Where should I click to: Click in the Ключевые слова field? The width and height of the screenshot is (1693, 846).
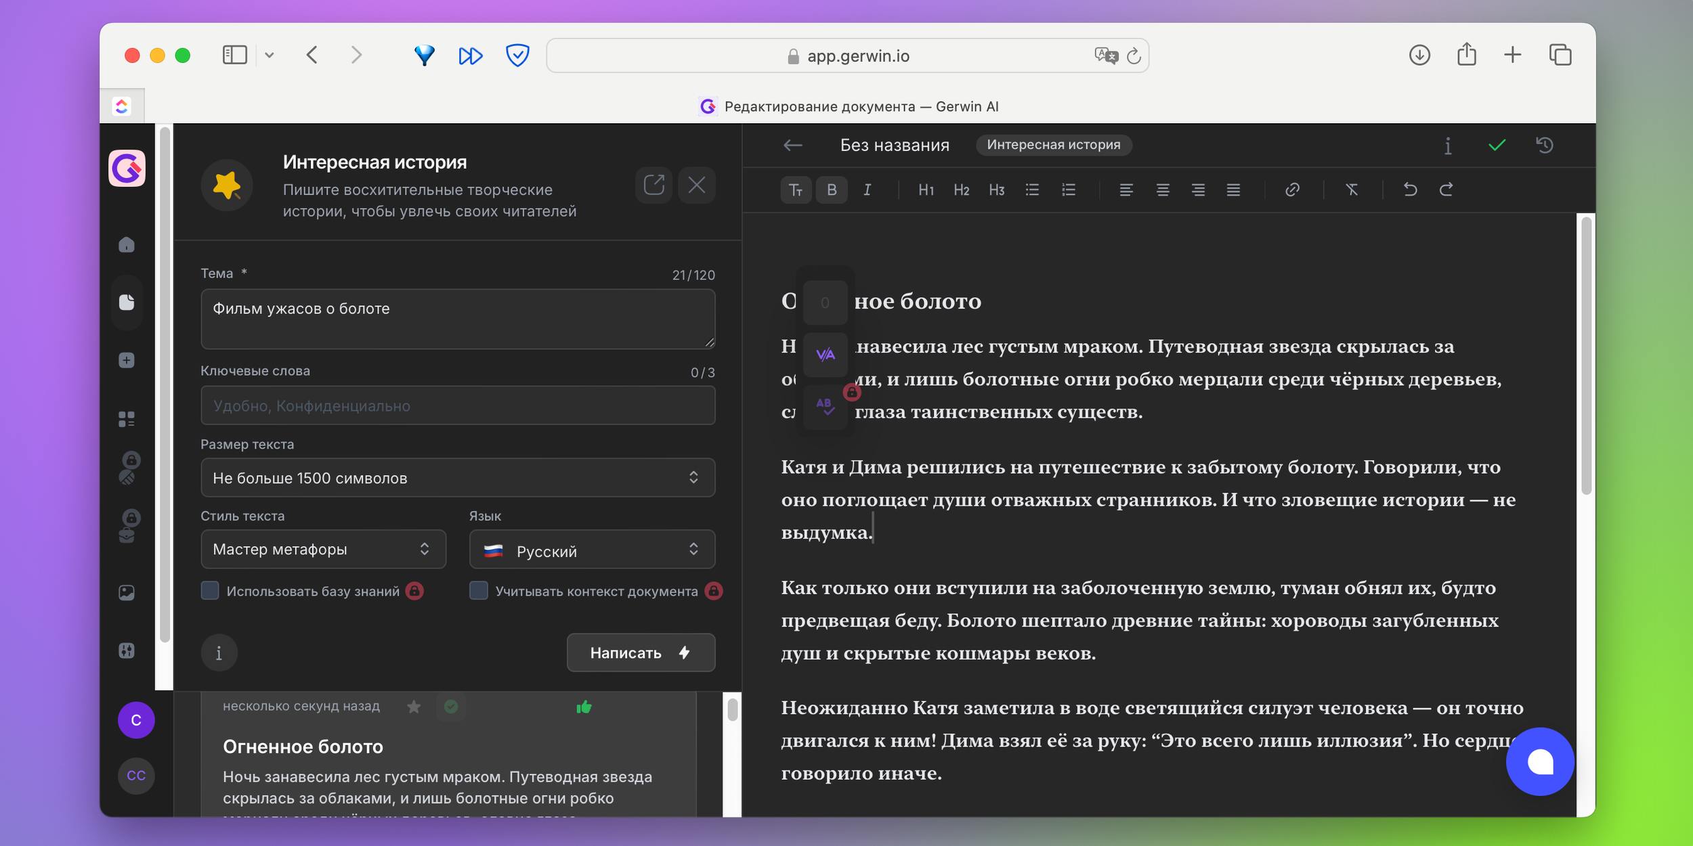[x=458, y=405]
